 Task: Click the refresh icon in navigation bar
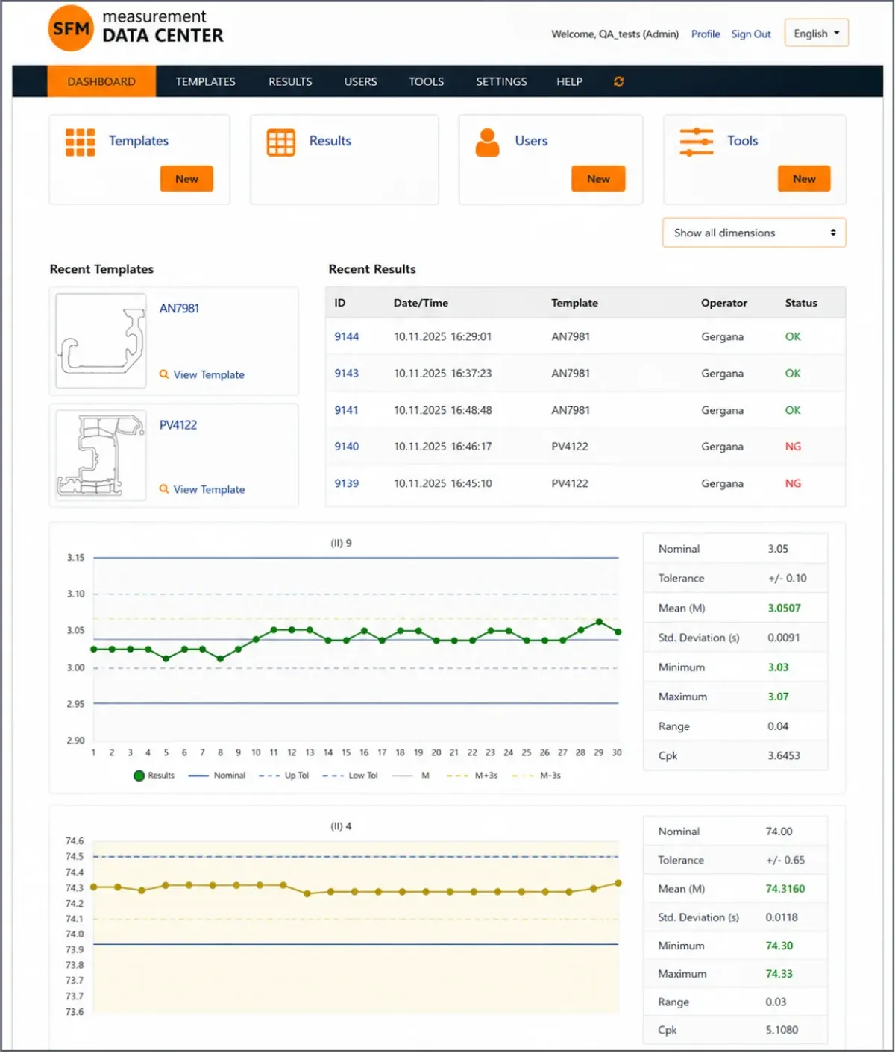click(x=618, y=81)
